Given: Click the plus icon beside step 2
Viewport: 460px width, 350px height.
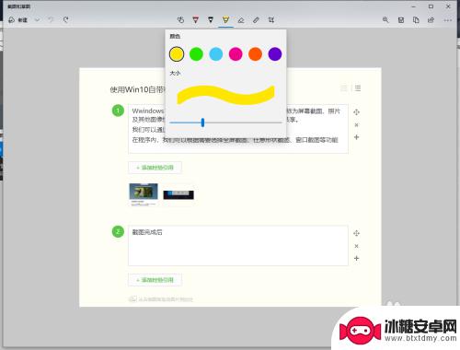Looking at the screenshot, I should (356, 259).
